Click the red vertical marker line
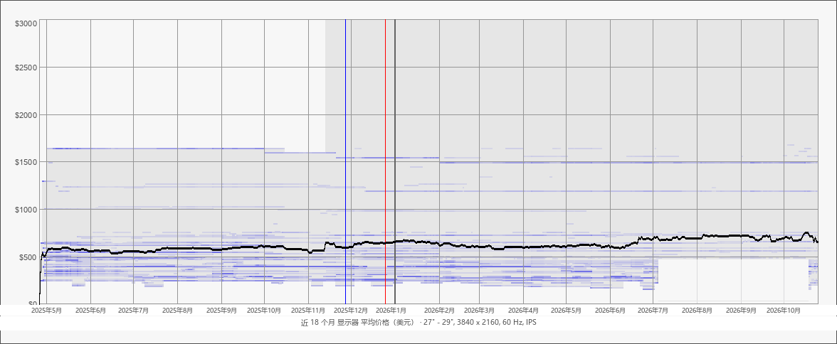This screenshot has height=344, width=837. [386, 161]
